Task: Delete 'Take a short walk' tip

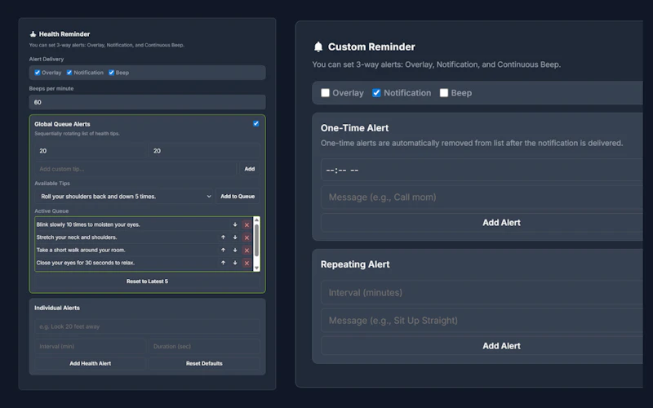Action: 247,251
